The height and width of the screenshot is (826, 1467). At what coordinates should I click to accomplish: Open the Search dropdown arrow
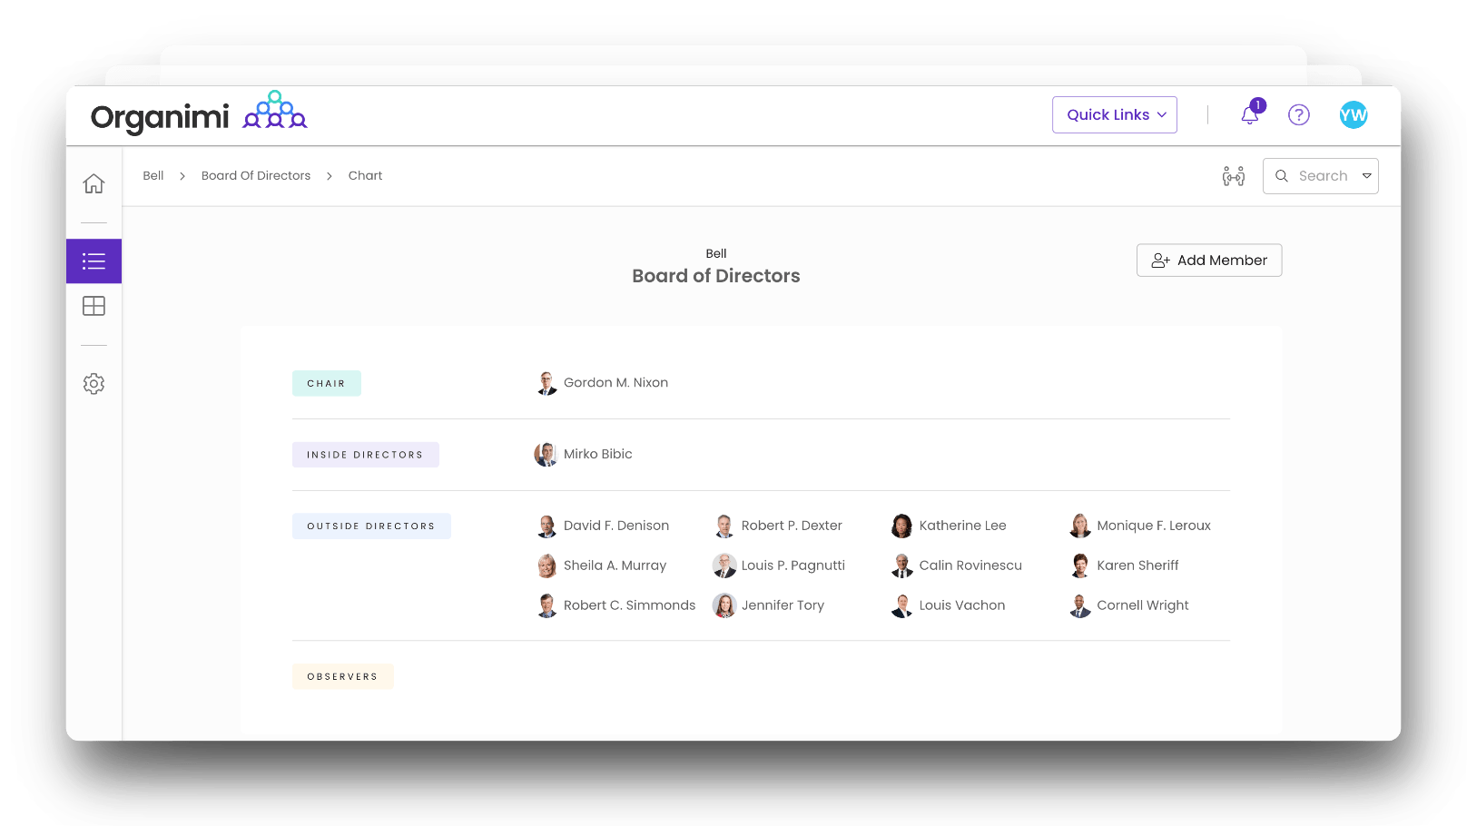(1366, 176)
